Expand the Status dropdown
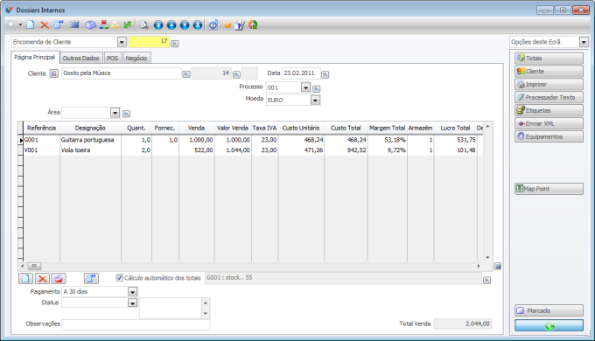The width and height of the screenshot is (595, 341). pos(132,303)
